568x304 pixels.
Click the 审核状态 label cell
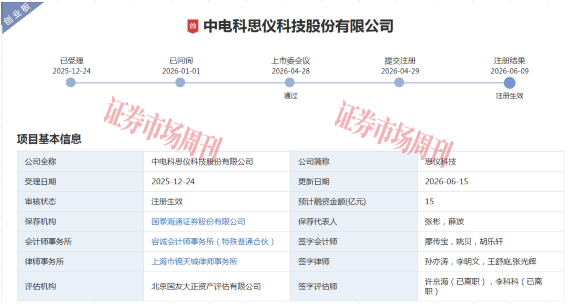pos(80,201)
